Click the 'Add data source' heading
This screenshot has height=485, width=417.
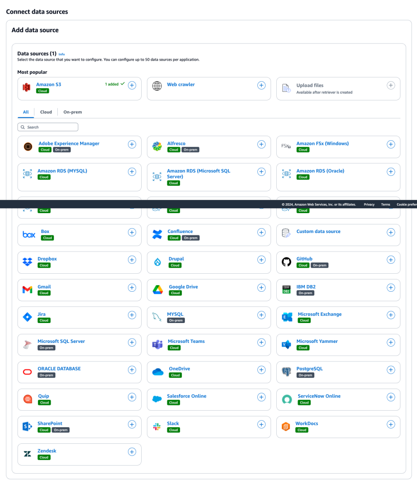point(35,30)
